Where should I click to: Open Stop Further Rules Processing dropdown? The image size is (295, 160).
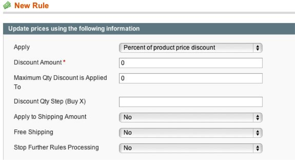point(191,148)
